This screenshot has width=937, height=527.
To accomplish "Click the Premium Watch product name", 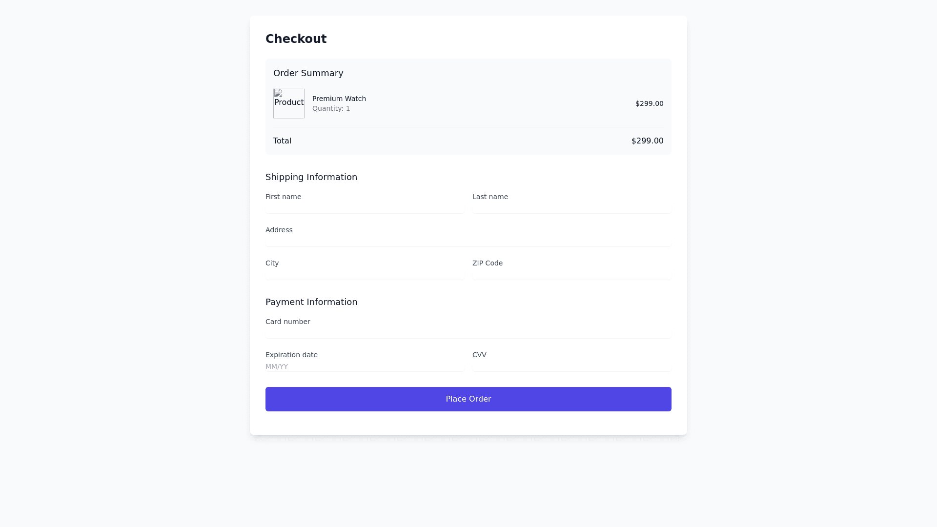I will click(x=339, y=99).
